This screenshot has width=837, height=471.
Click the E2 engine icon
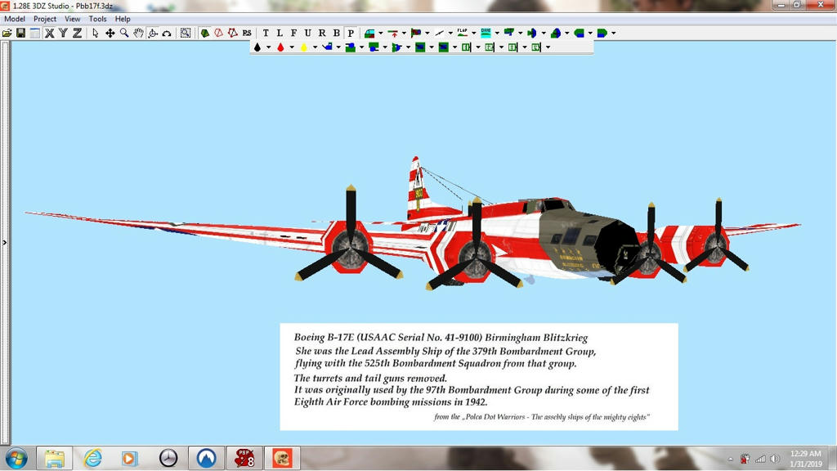tap(490, 47)
